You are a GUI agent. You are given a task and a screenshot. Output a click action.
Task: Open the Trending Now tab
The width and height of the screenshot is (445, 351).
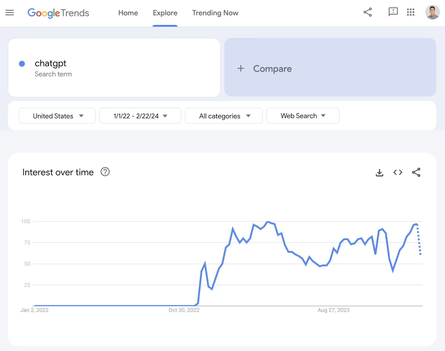click(215, 13)
